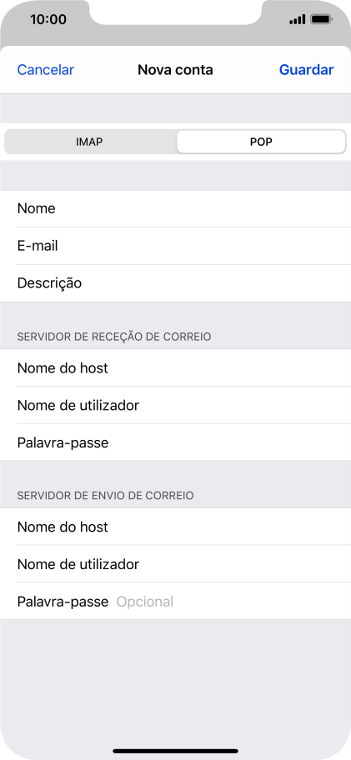Select outgoing server Nome de utilizador field
Viewport: 351px width, 760px height.
175,564
